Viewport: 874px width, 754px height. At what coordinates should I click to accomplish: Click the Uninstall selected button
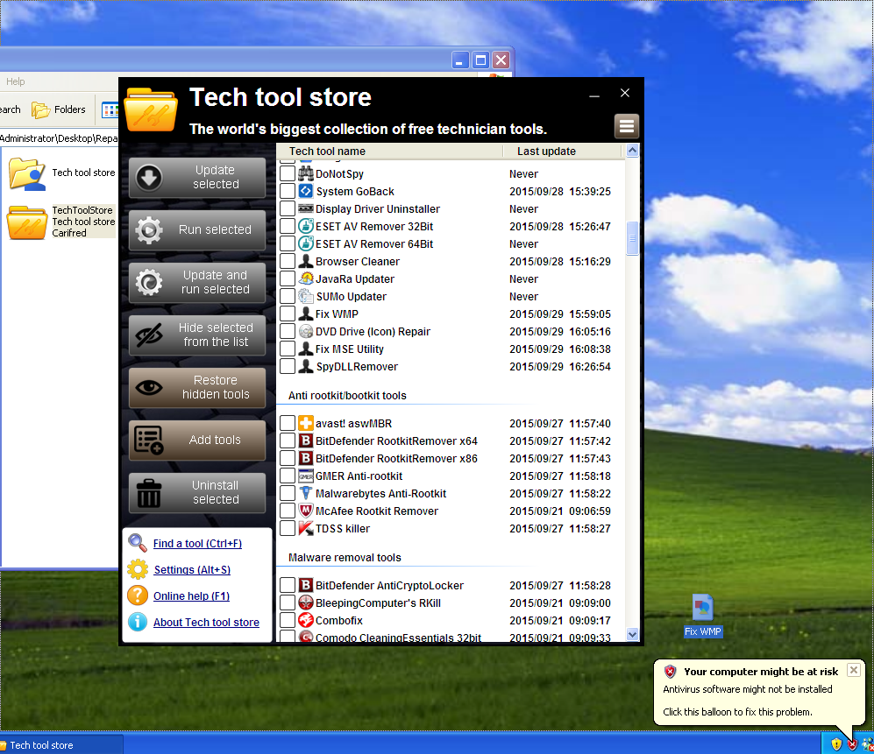197,493
